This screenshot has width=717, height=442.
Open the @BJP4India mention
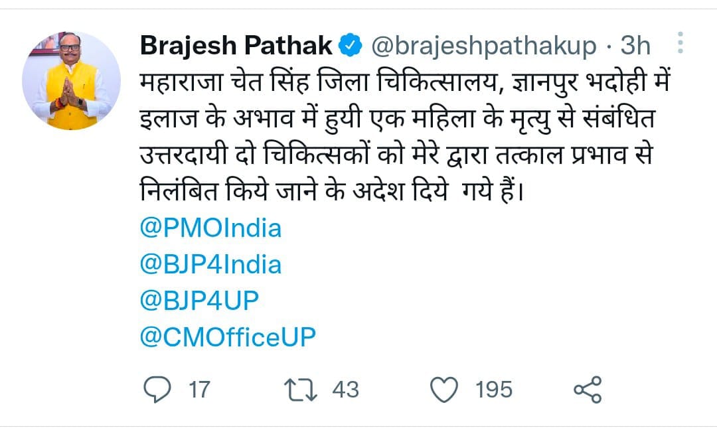pyautogui.click(x=210, y=265)
